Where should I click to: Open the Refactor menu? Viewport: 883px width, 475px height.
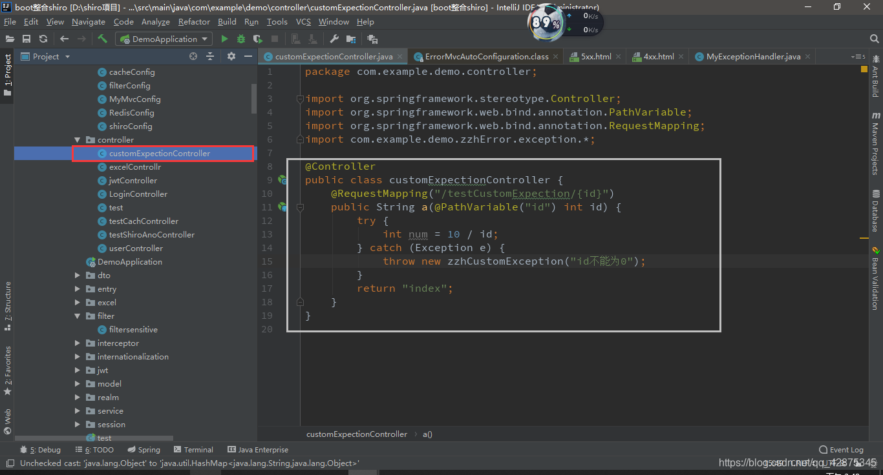click(194, 21)
